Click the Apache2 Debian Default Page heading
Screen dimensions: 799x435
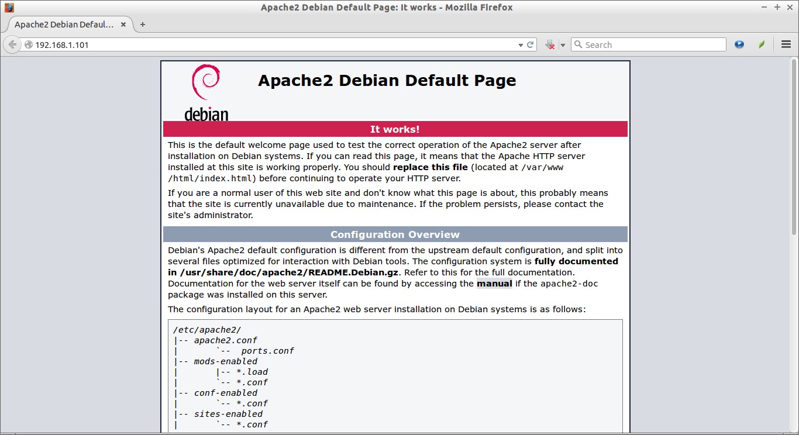pyautogui.click(x=387, y=81)
